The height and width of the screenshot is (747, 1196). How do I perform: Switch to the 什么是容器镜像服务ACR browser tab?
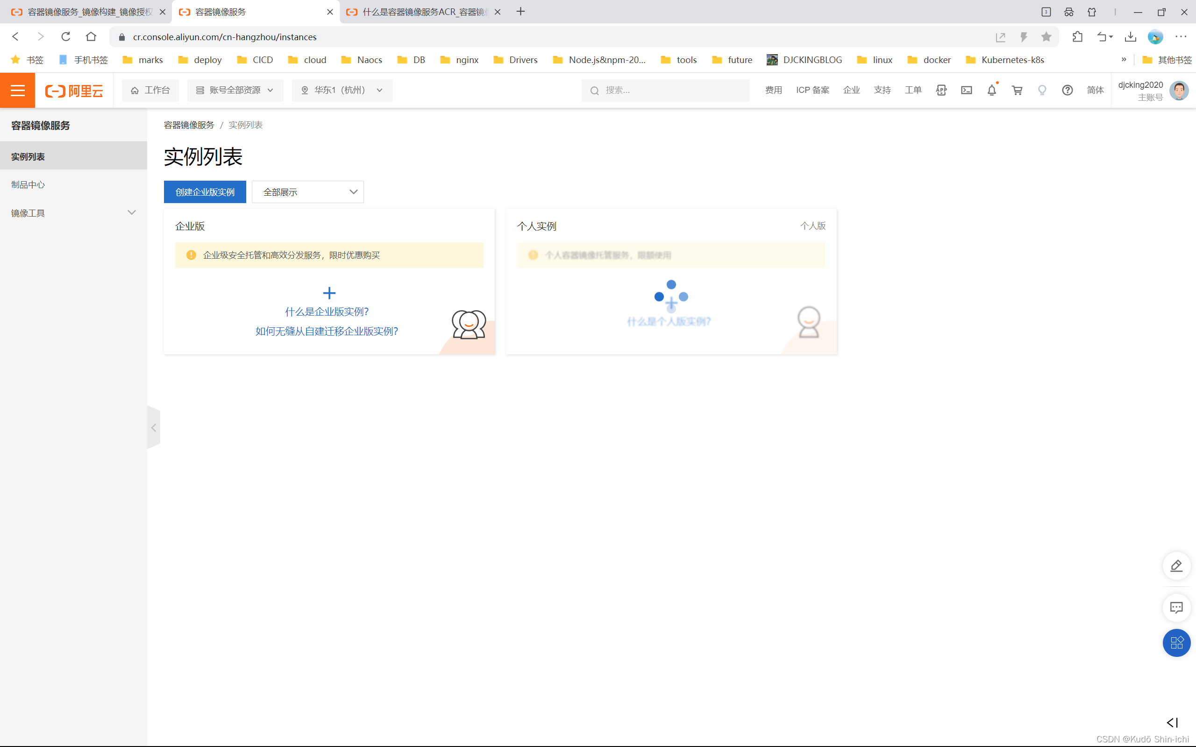pyautogui.click(x=422, y=12)
